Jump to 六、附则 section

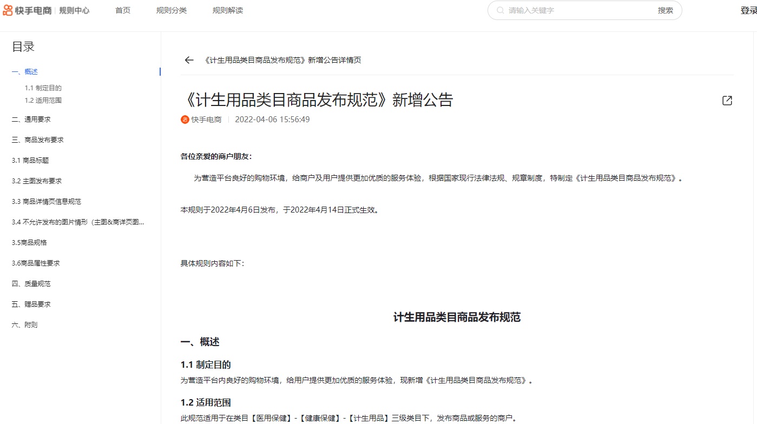point(25,325)
